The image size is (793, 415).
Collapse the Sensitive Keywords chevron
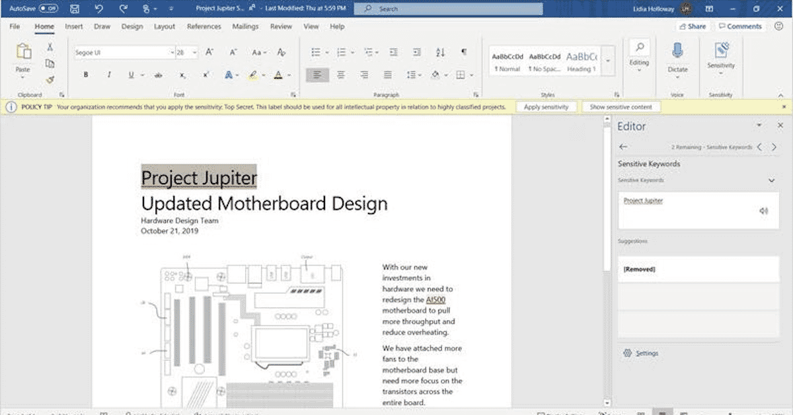pos(771,180)
